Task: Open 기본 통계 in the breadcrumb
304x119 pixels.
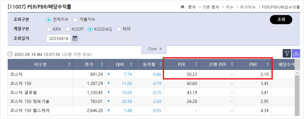Action: pos(211,7)
